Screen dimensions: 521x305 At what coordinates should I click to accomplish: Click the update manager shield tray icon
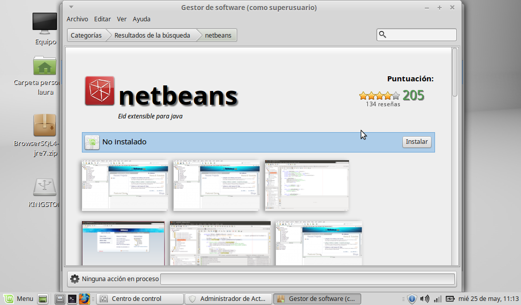click(412, 299)
